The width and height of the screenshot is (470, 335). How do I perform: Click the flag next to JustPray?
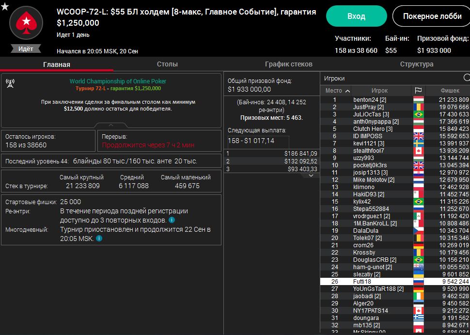[419, 107]
